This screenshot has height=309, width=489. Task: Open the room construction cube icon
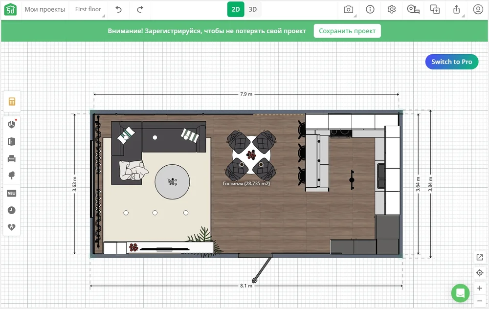pyautogui.click(x=12, y=124)
